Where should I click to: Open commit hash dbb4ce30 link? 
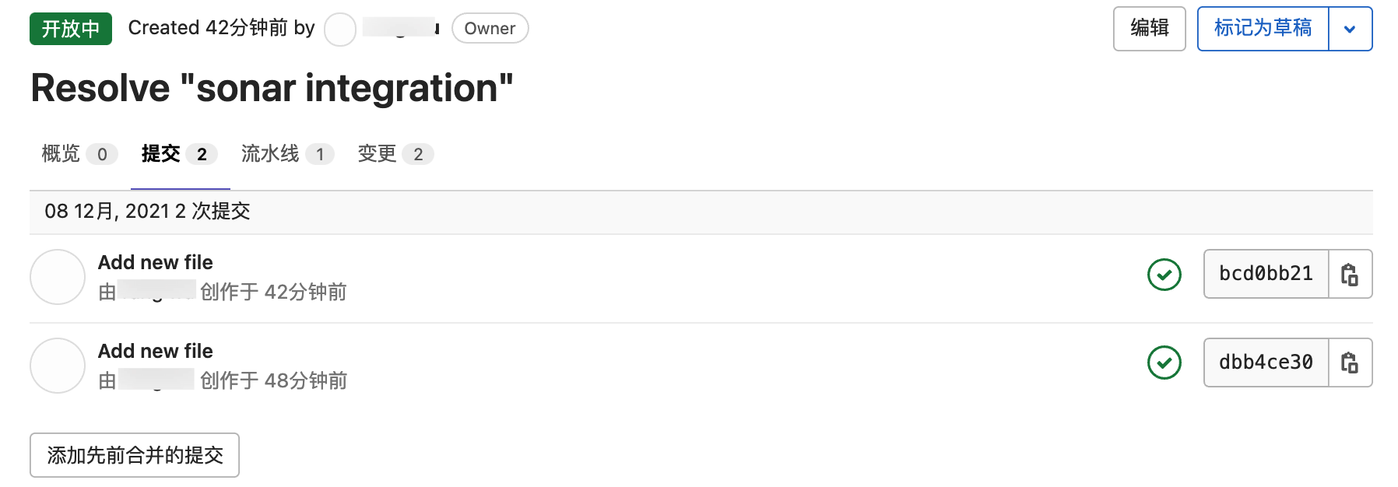[x=1266, y=363]
